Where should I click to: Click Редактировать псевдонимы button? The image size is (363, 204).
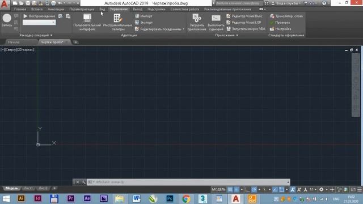tap(158, 29)
